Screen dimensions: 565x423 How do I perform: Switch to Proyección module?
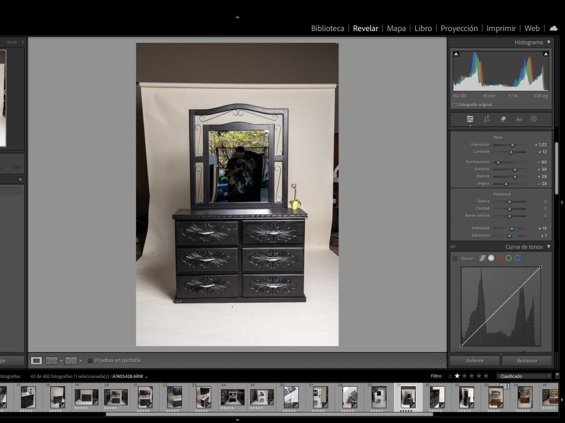coord(459,28)
